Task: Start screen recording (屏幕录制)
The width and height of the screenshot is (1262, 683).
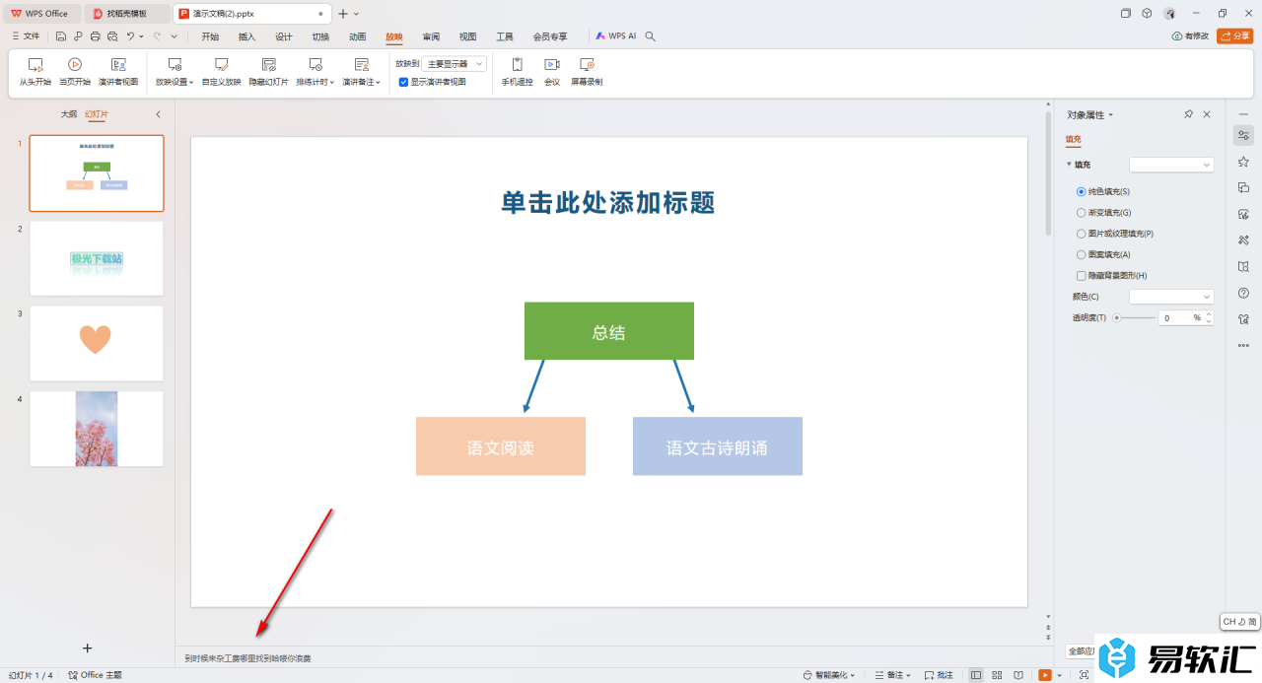Action: click(587, 72)
